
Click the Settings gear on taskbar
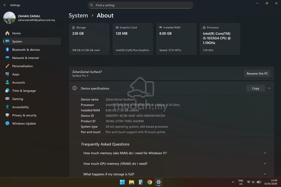point(159,182)
